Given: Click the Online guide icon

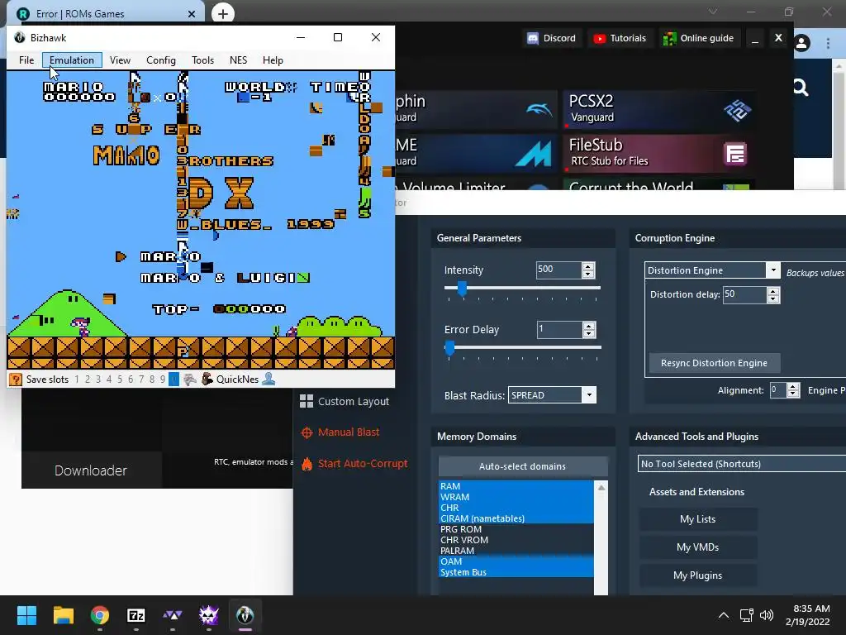Looking at the screenshot, I should pyautogui.click(x=669, y=38).
